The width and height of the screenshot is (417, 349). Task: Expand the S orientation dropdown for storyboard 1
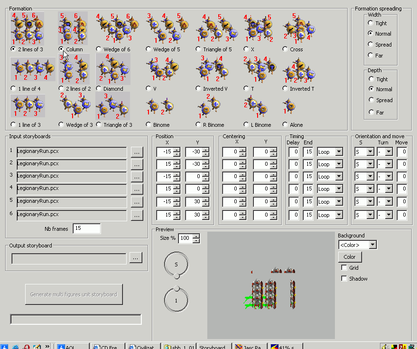pyautogui.click(x=371, y=152)
